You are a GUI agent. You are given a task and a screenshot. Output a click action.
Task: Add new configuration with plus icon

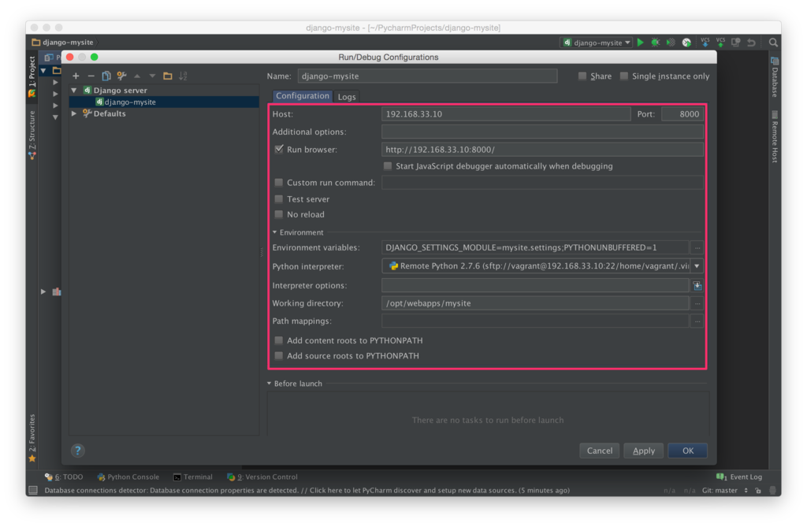76,76
